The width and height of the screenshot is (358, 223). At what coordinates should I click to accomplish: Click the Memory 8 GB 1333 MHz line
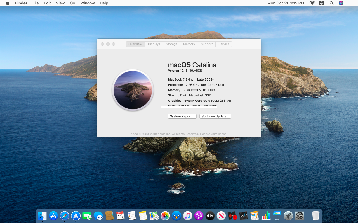pyautogui.click(x=192, y=90)
